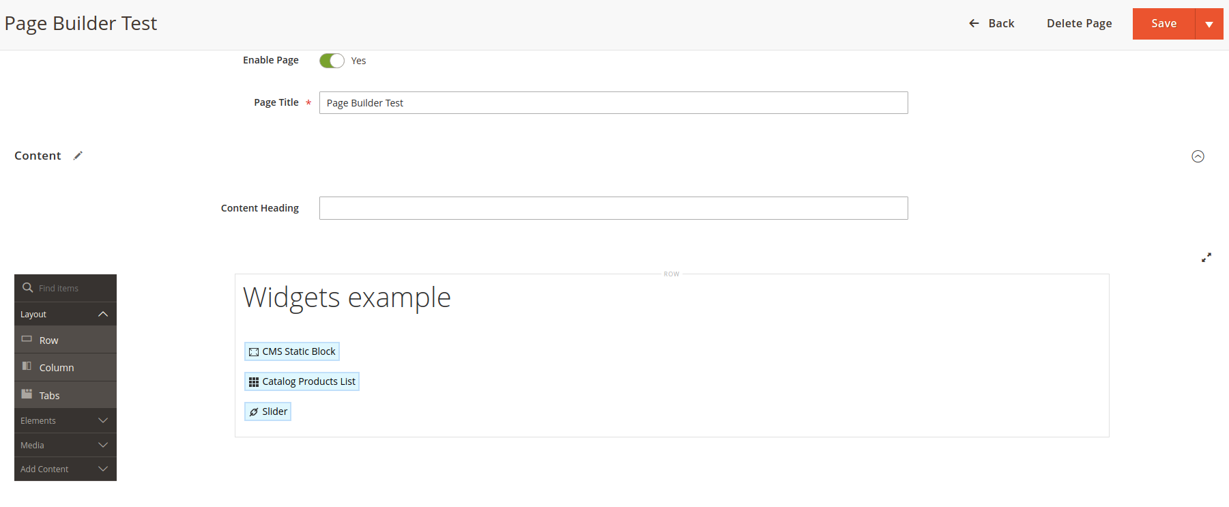Open fullscreen mode with the expand icon
The image size is (1229, 507).
(x=1206, y=257)
